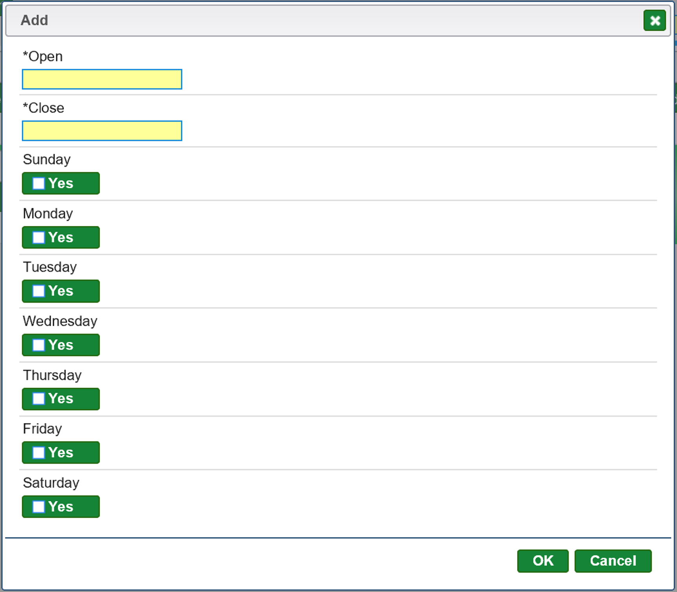Click the *Close field label
The width and height of the screenshot is (677, 592).
[x=43, y=108]
